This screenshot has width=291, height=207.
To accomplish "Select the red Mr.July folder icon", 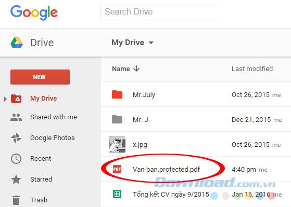I will pos(117,94).
